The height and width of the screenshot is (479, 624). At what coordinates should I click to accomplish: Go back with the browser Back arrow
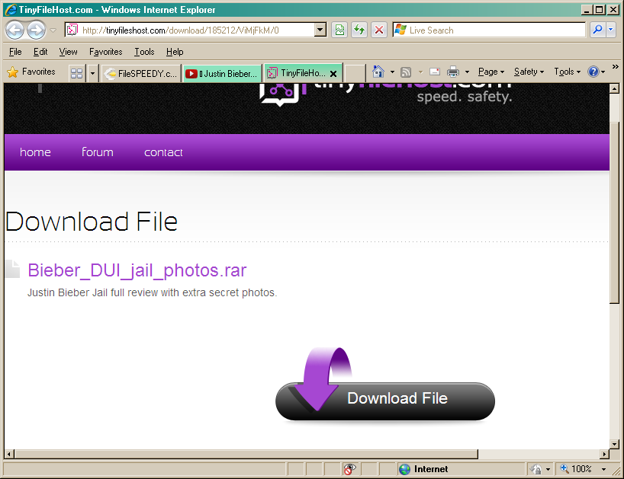[x=15, y=30]
